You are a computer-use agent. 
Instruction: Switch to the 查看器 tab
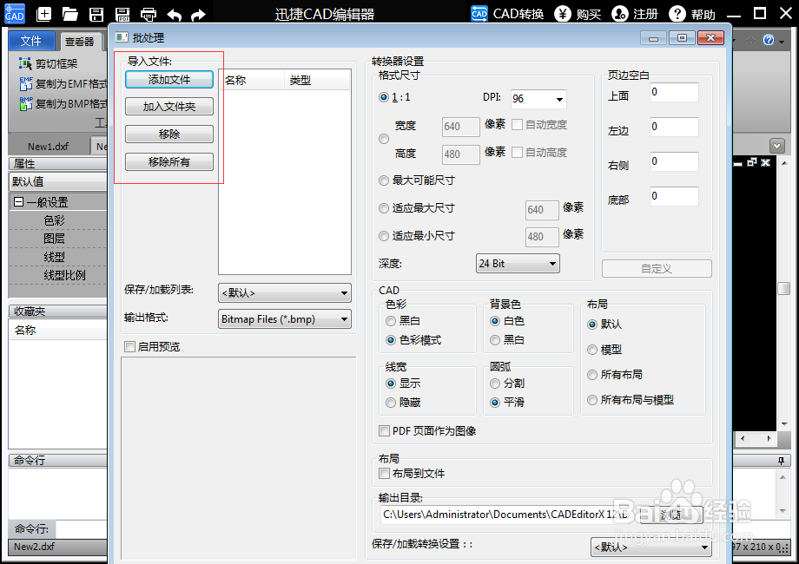click(x=79, y=40)
